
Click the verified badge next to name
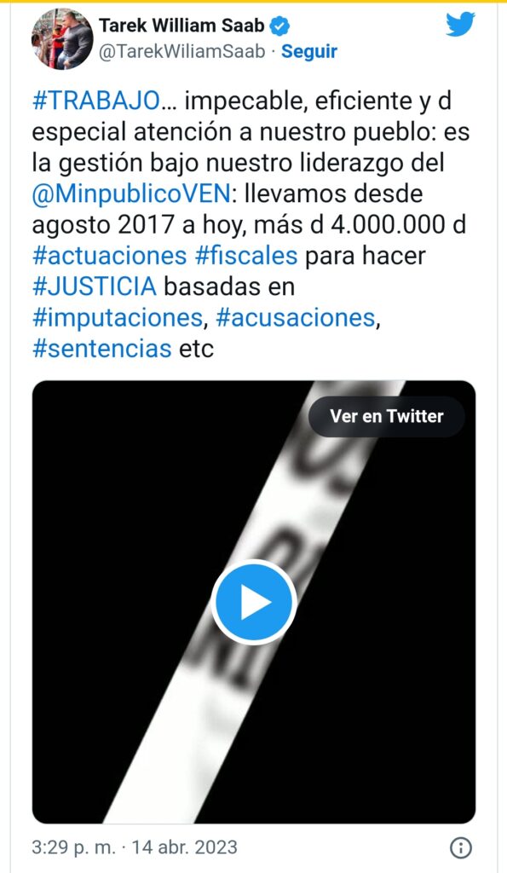pyautogui.click(x=280, y=26)
